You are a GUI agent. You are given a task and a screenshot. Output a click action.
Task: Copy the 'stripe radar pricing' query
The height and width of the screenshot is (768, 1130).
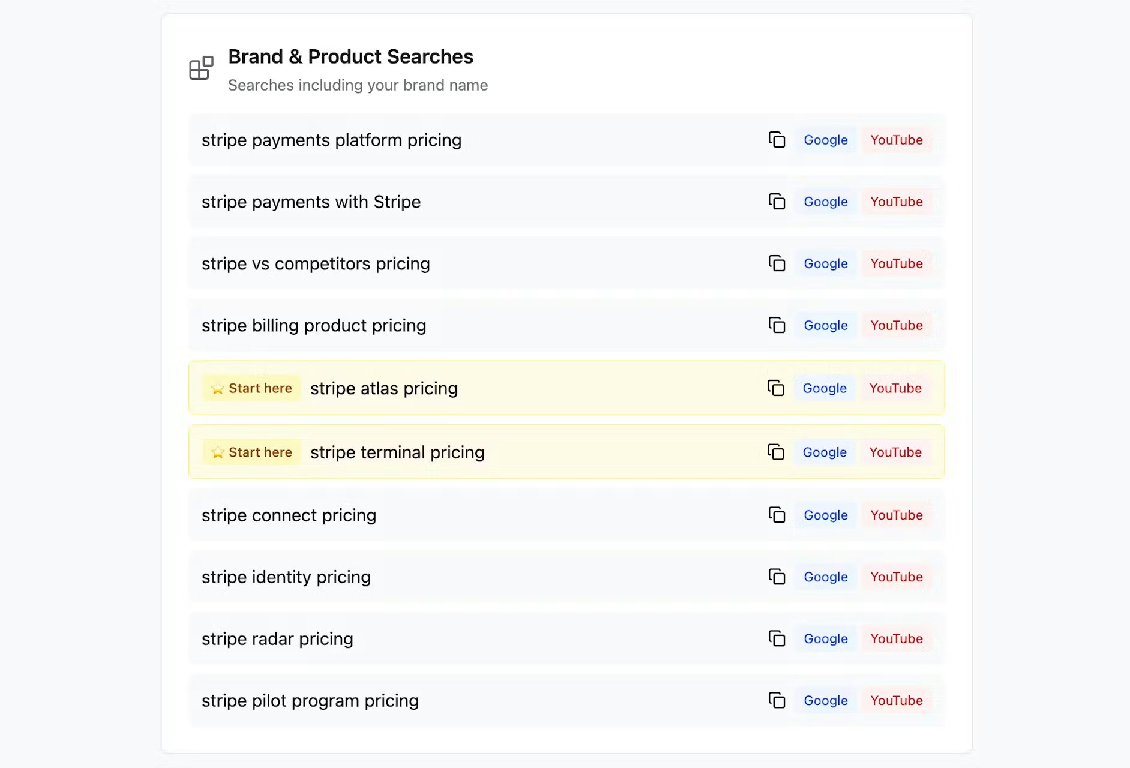(x=777, y=639)
